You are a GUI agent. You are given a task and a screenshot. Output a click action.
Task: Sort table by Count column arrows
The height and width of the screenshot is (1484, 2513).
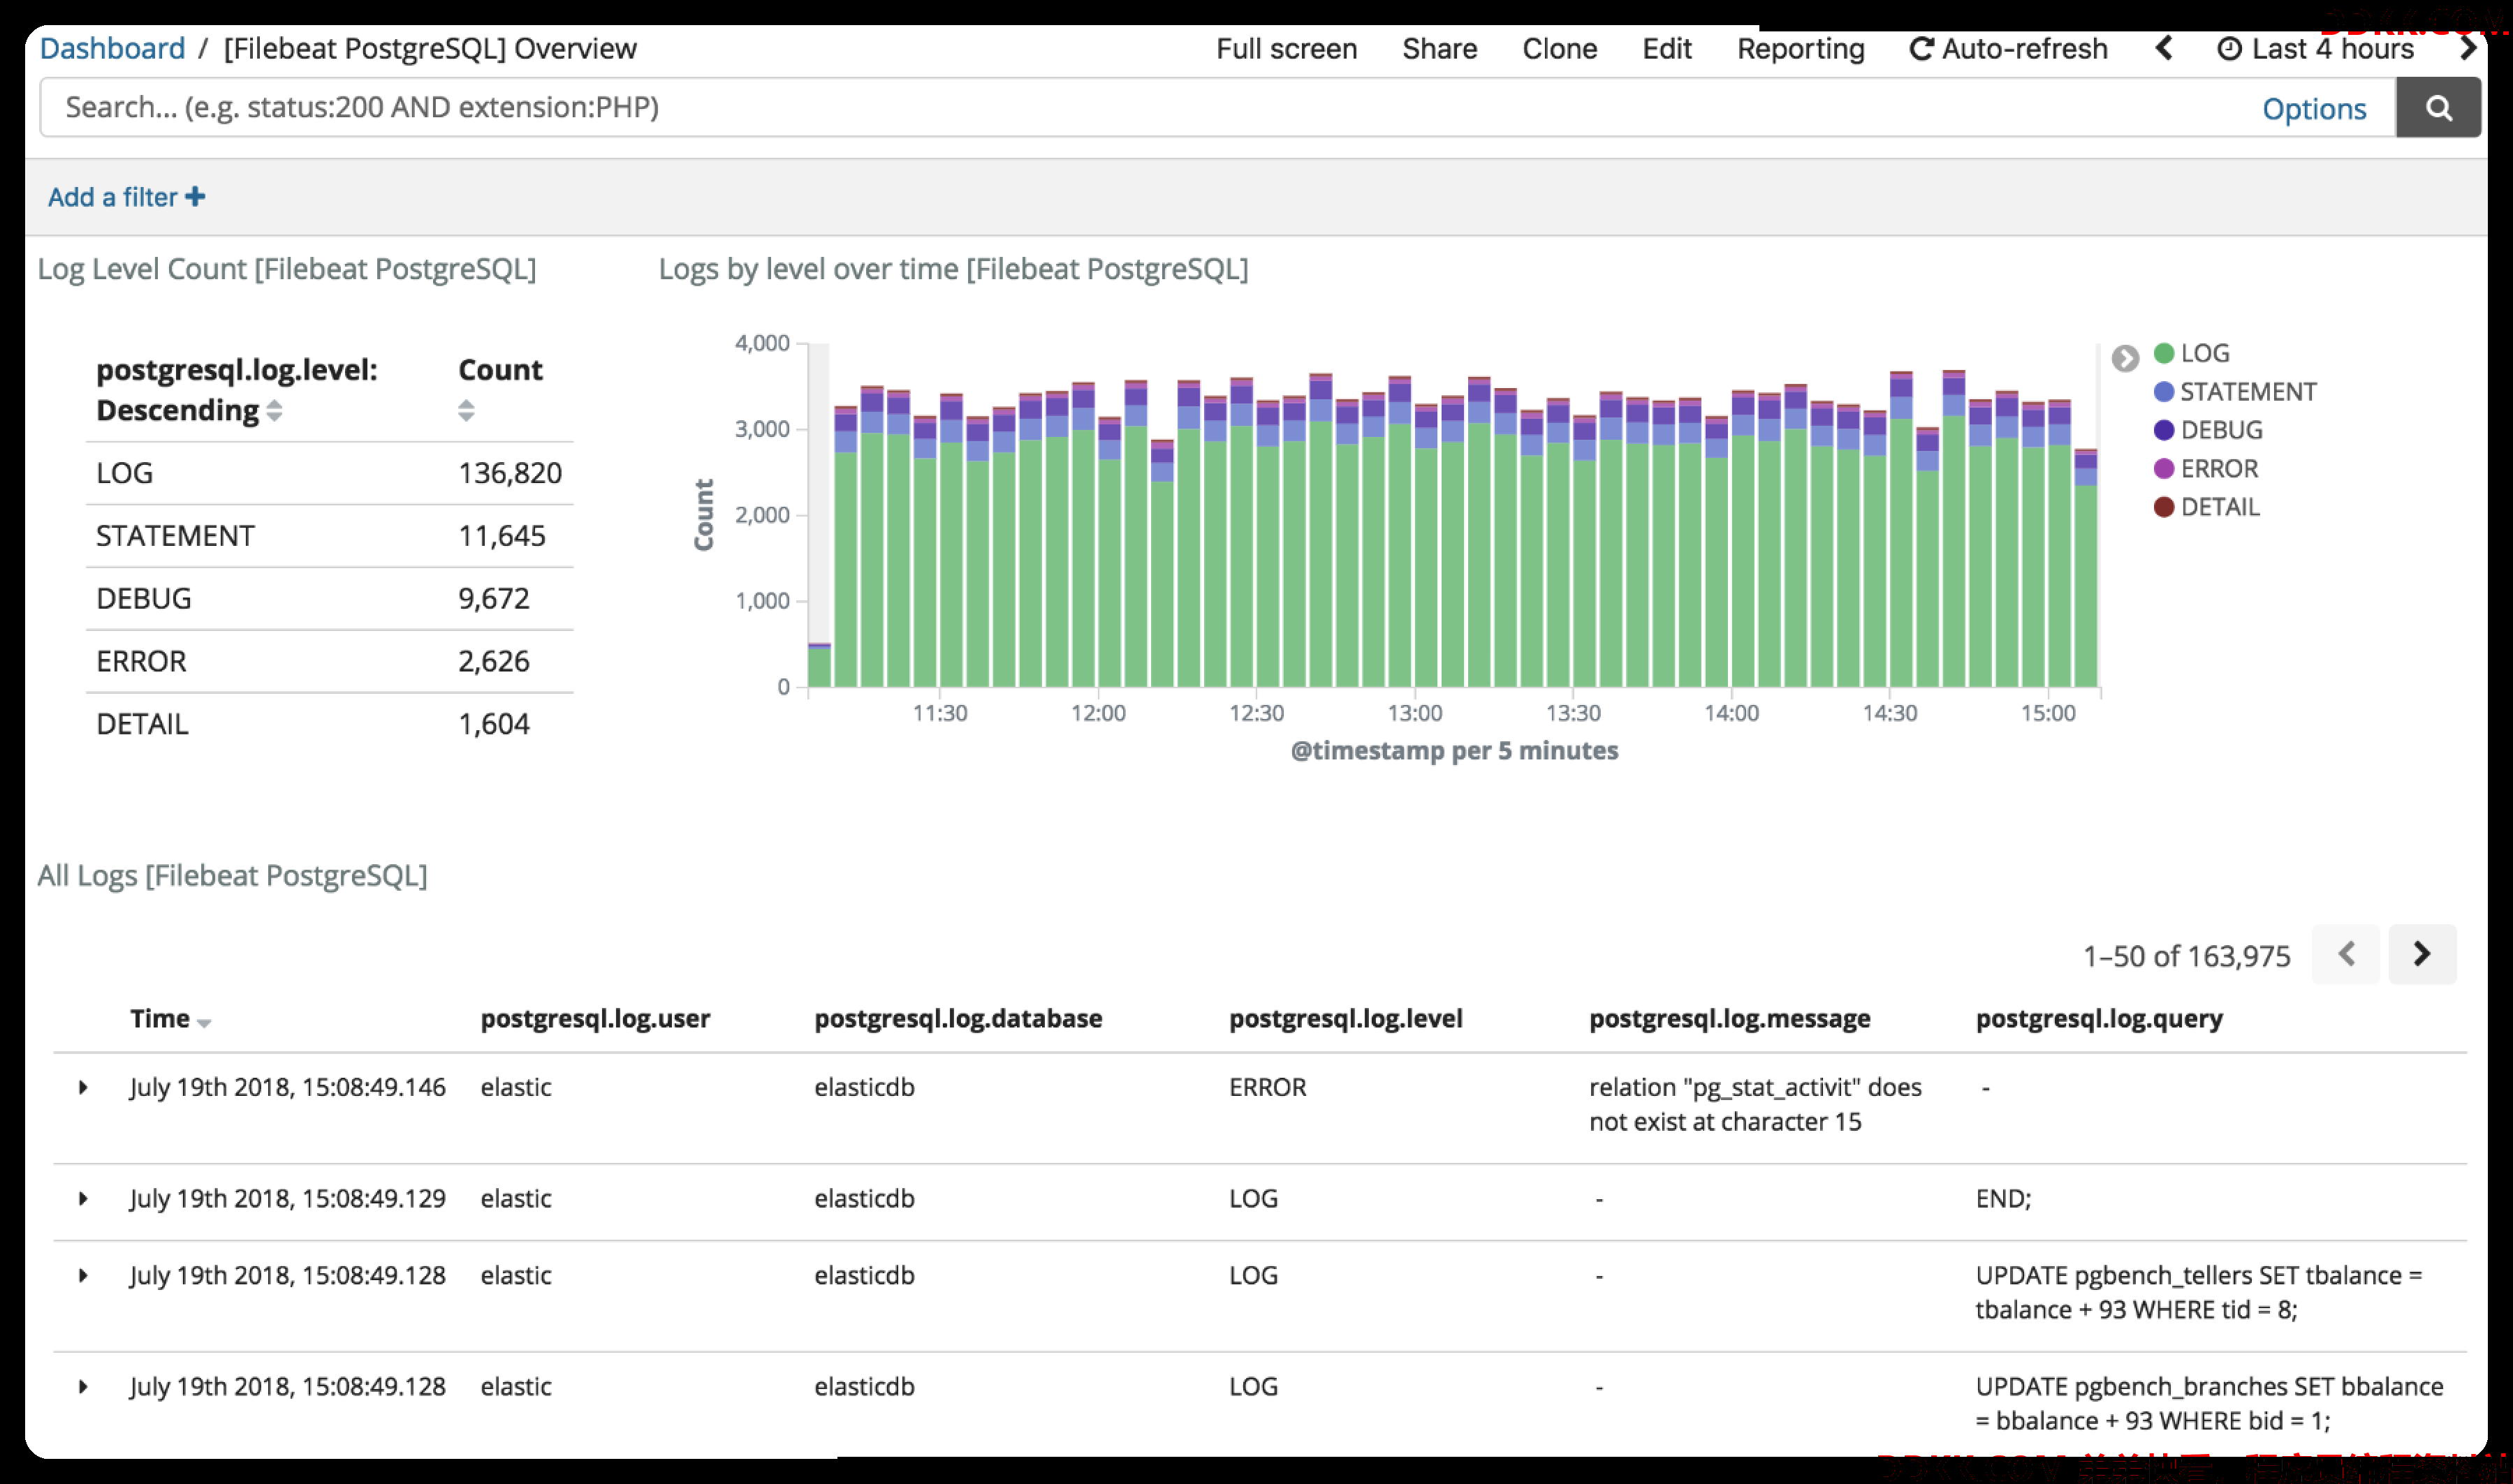(466, 410)
